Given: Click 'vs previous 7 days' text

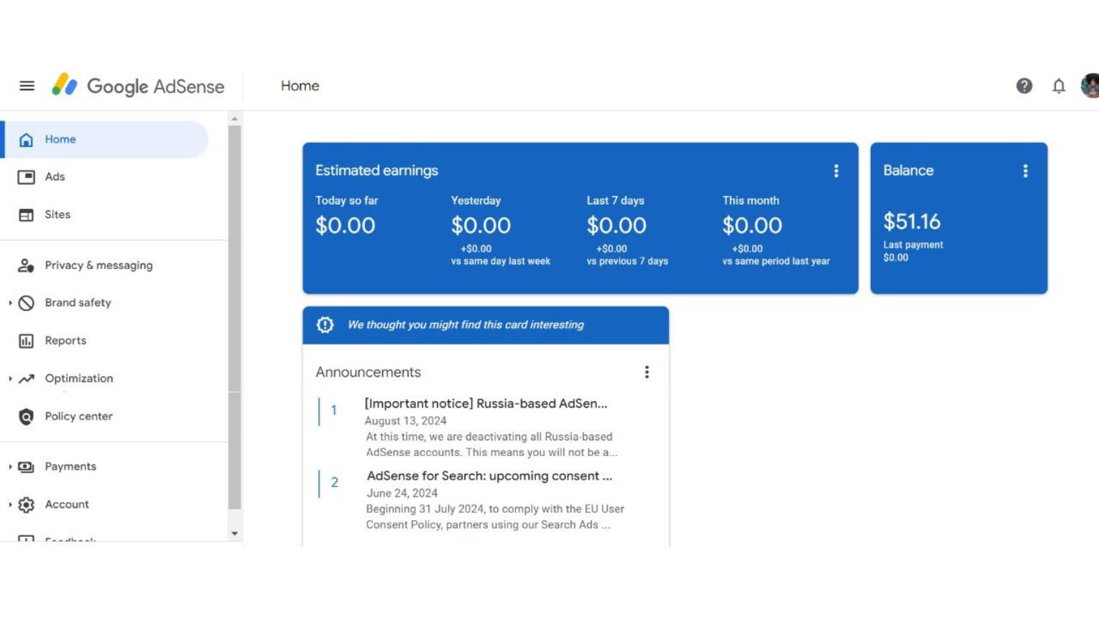Looking at the screenshot, I should point(627,262).
